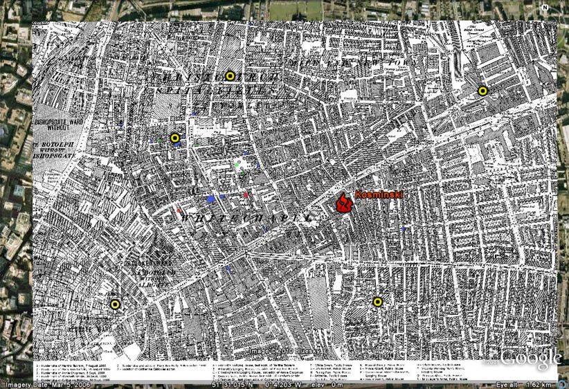569x389 pixels.
Task: Click the red dot above the WHITECHAPEL label
Action: (x=246, y=196)
